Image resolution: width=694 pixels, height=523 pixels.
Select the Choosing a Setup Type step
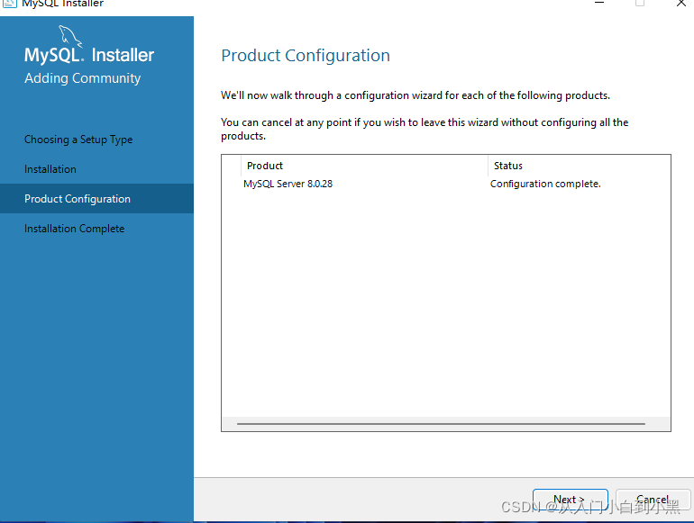[78, 140]
